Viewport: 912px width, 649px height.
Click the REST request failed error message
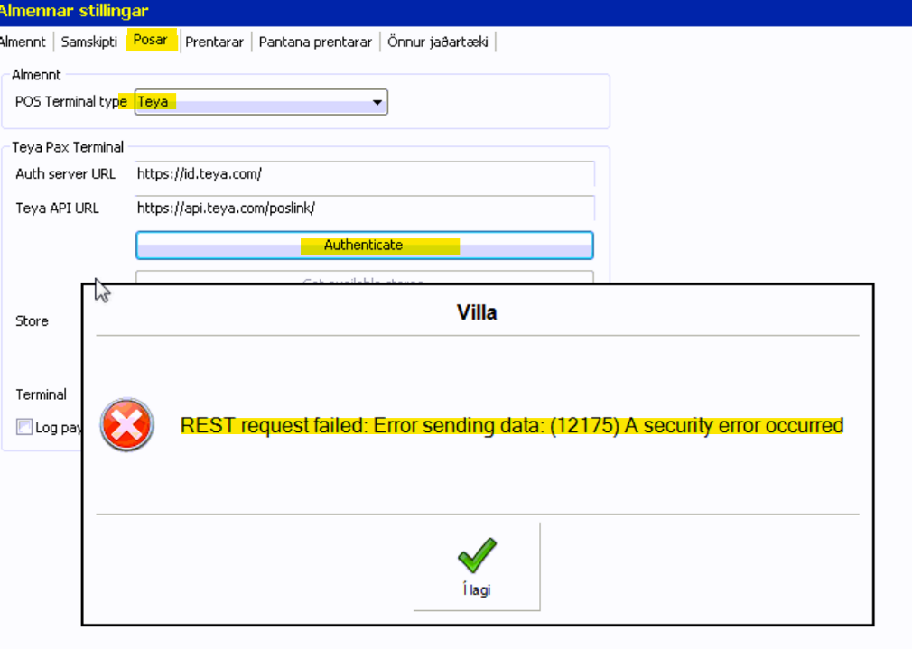pos(511,425)
